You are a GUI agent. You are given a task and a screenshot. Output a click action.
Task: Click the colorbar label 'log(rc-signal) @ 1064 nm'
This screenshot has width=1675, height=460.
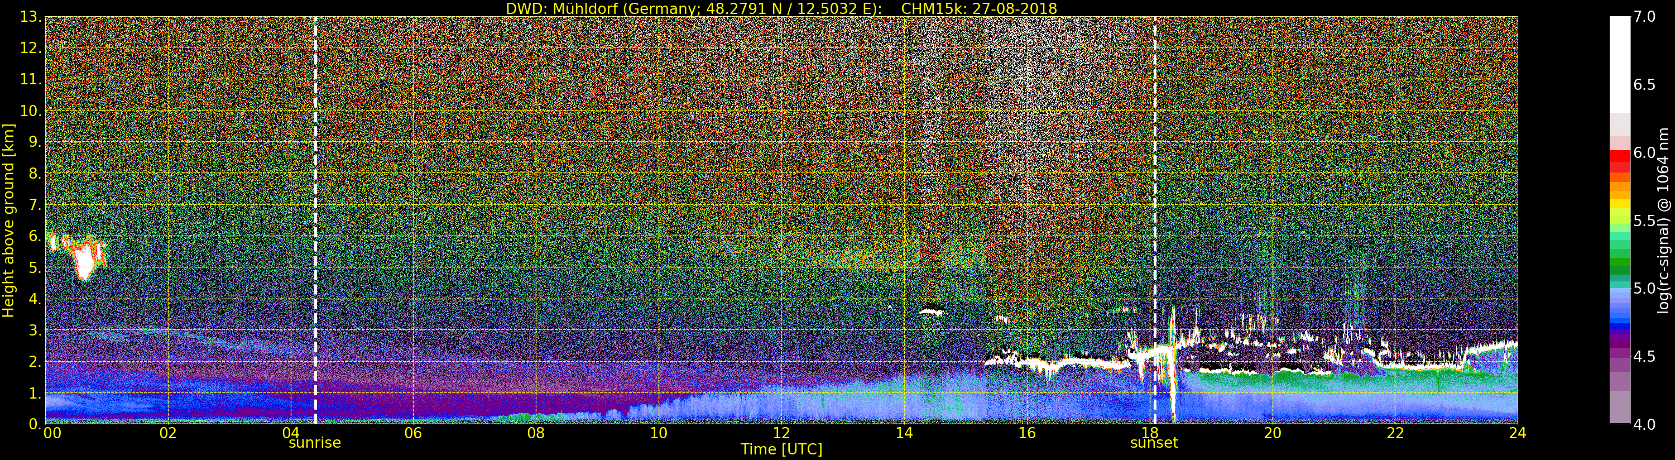[1664, 221]
